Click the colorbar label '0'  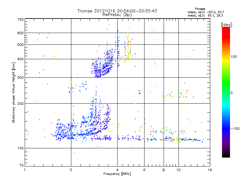(232, 93)
